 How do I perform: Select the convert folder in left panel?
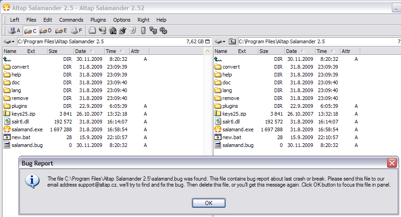tap(16, 67)
